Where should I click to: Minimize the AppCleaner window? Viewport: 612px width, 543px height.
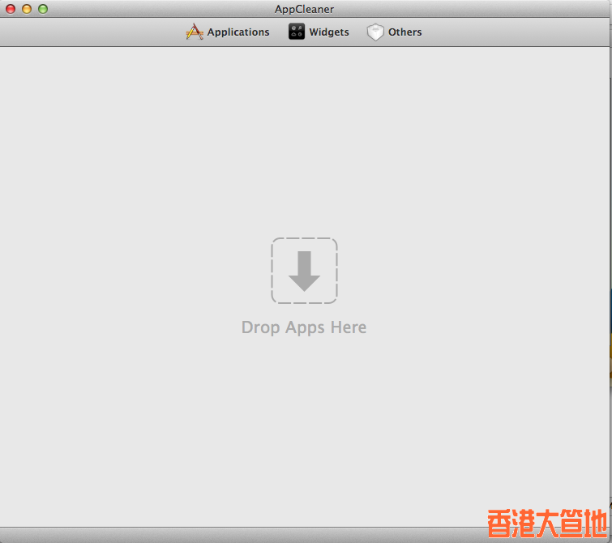(27, 9)
